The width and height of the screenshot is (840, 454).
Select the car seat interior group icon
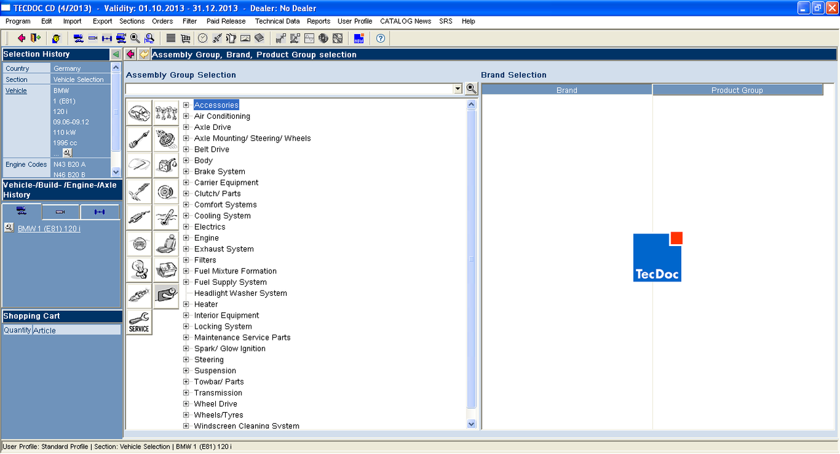coord(166,243)
